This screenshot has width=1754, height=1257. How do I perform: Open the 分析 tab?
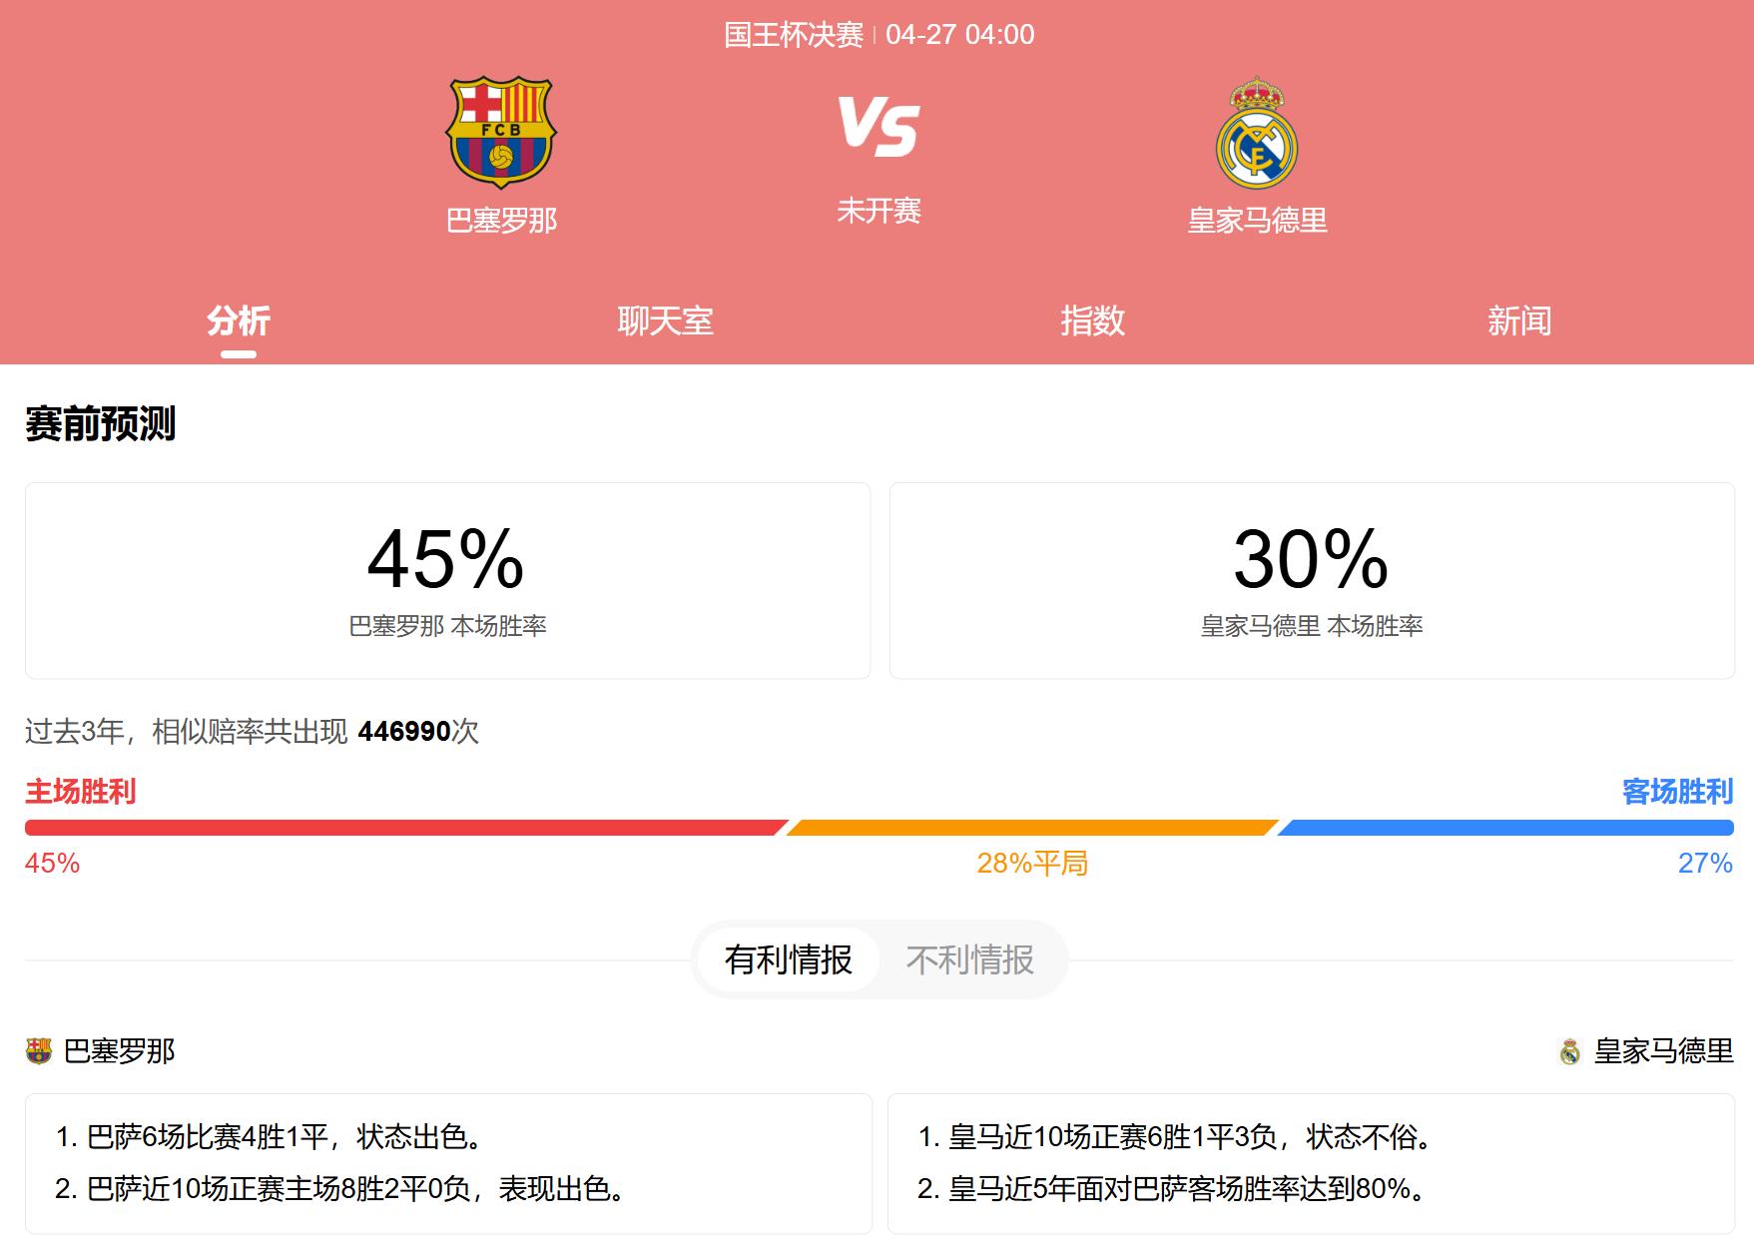click(x=239, y=320)
